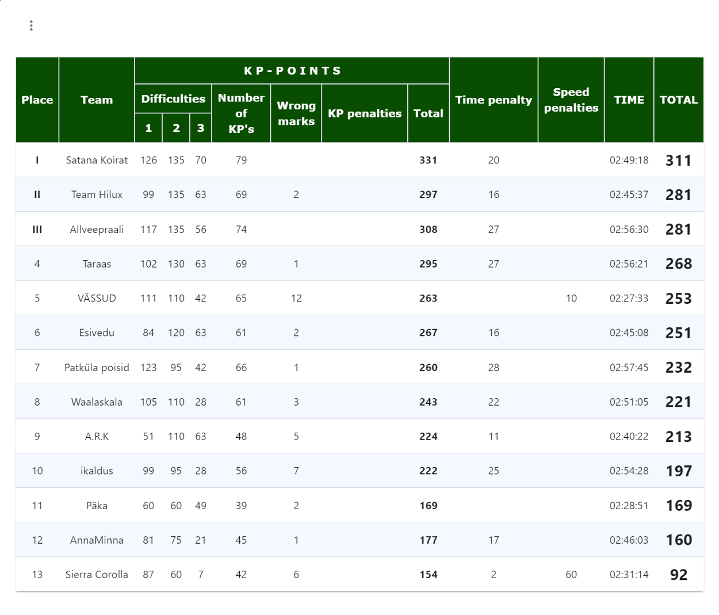Select the Patküla poisid team name
719x615 pixels.
pos(97,367)
